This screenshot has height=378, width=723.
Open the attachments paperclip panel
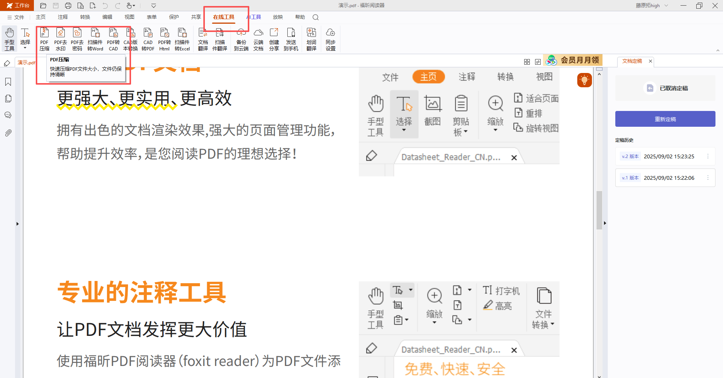pos(8,133)
